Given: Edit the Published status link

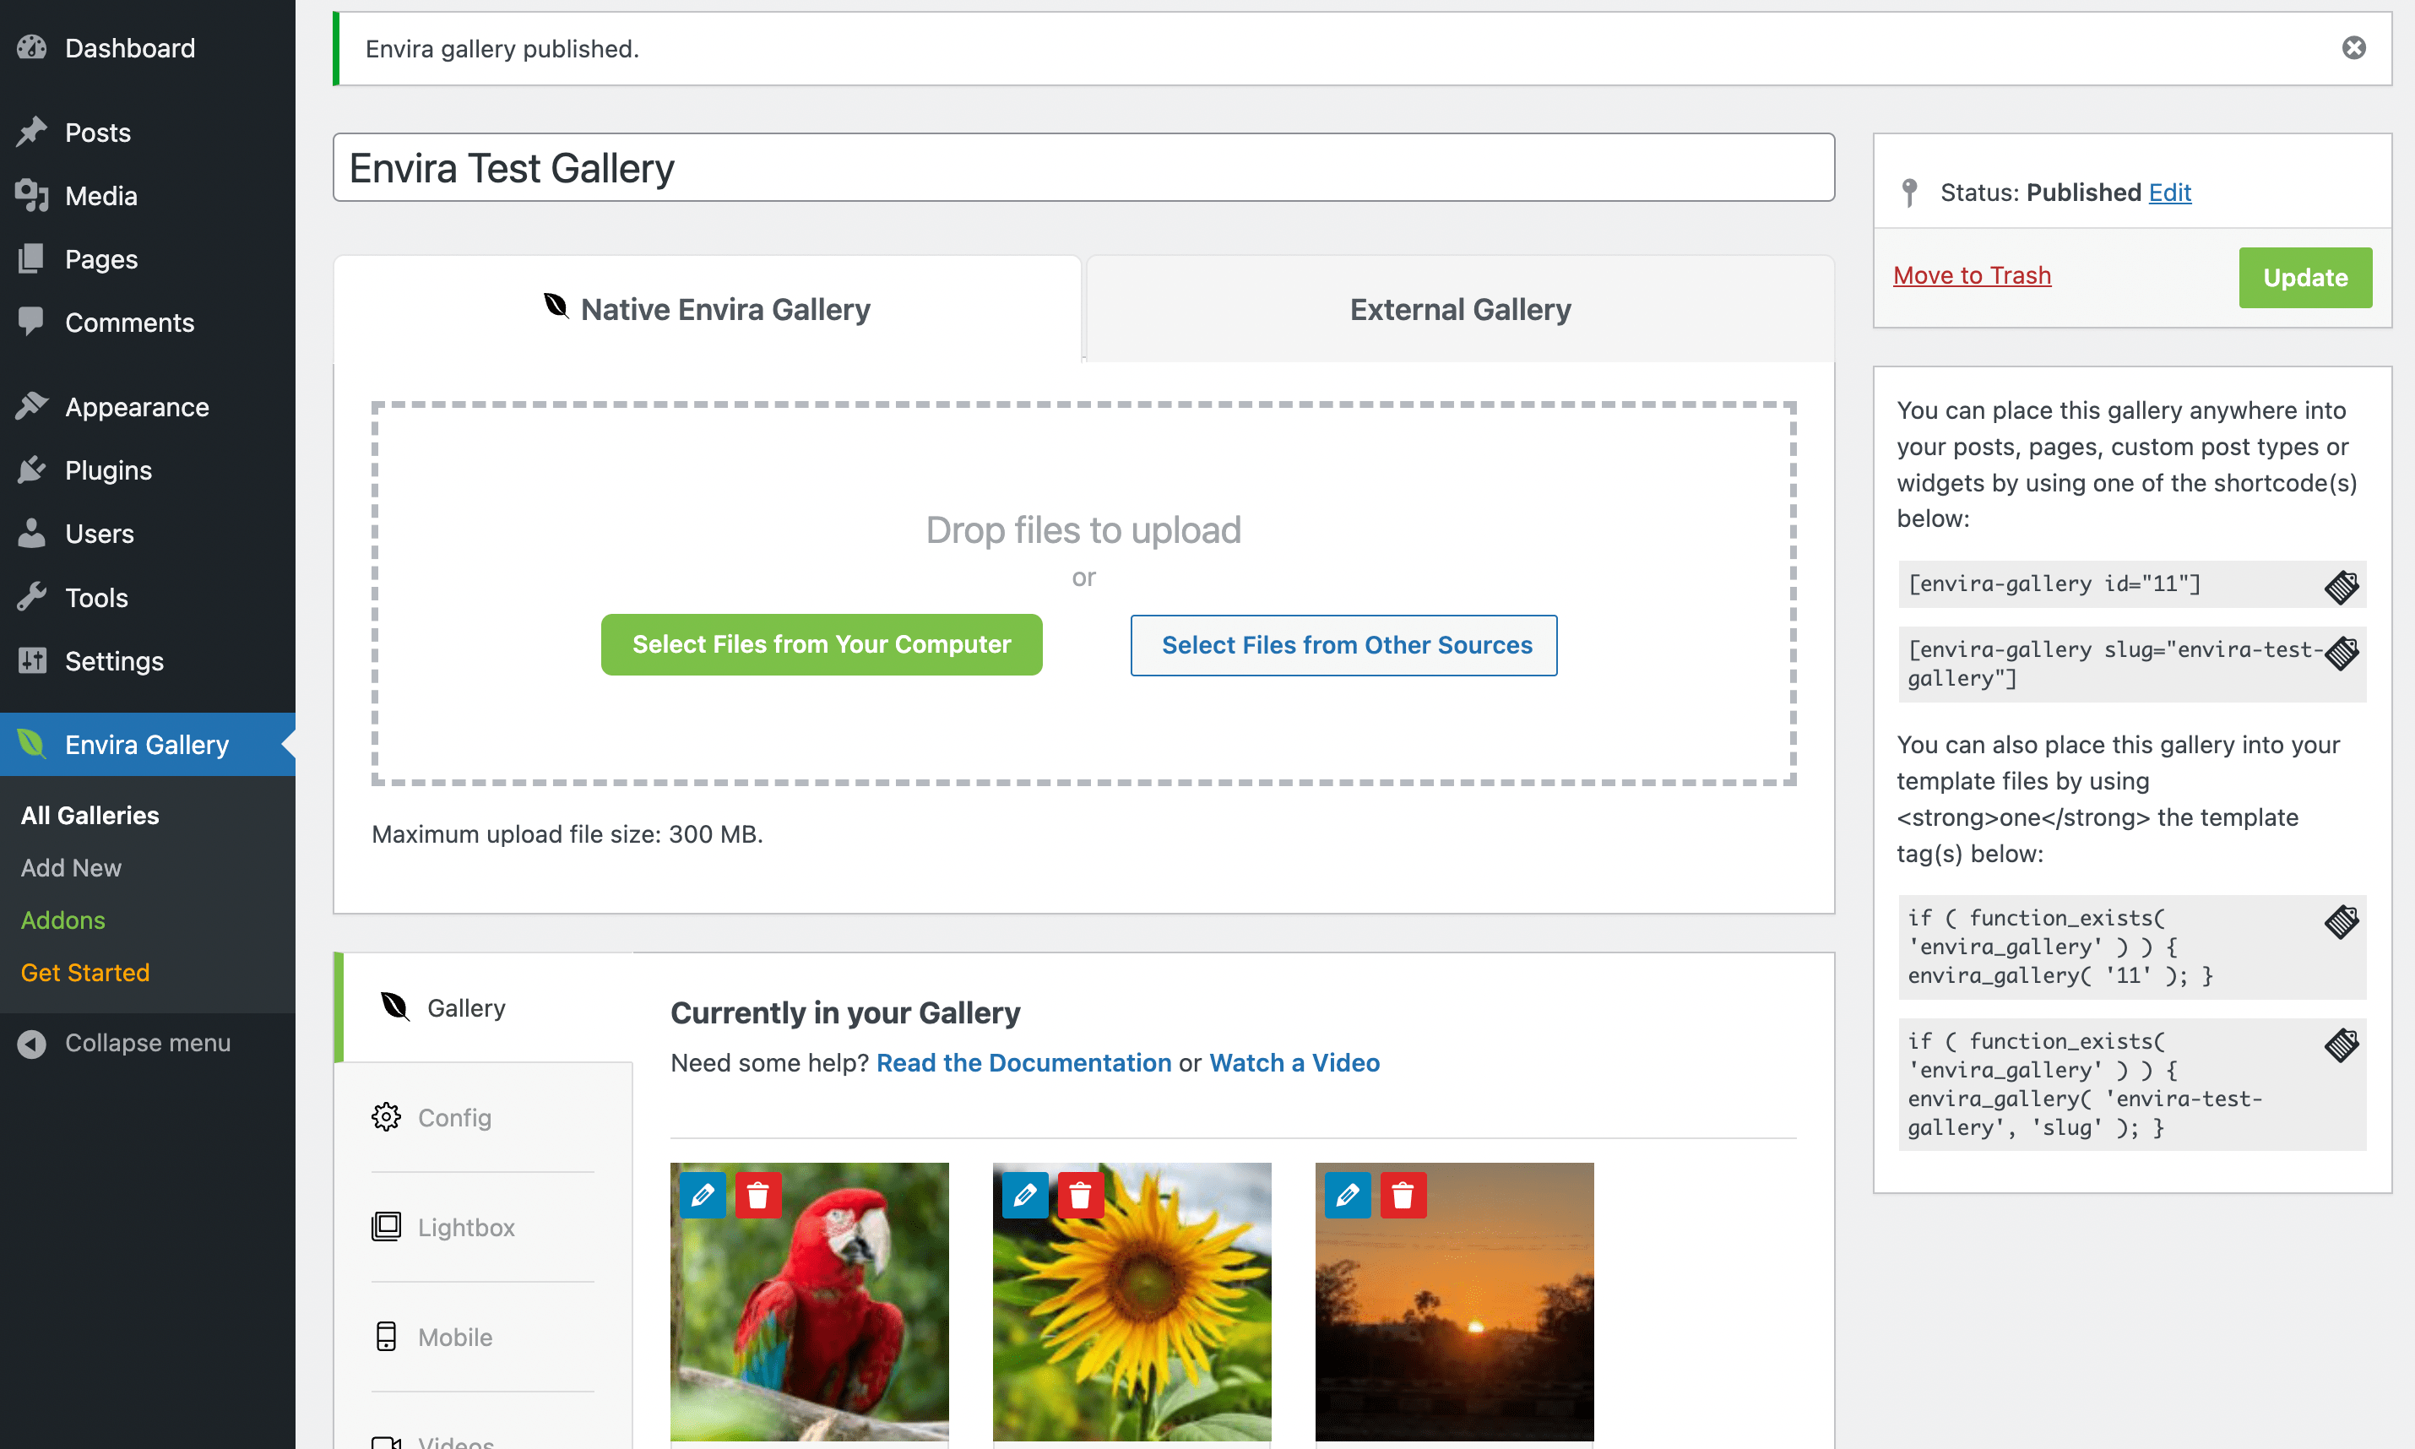Looking at the screenshot, I should pos(2169,193).
